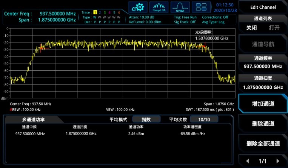Open the system settings gear icon
288x168 pixels.
138,7
